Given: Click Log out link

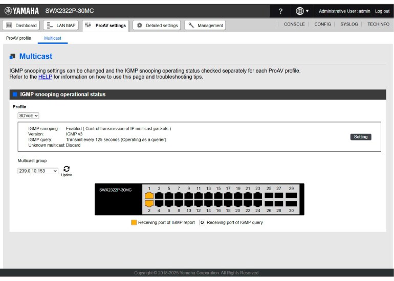Looking at the screenshot, I should [x=382, y=11].
